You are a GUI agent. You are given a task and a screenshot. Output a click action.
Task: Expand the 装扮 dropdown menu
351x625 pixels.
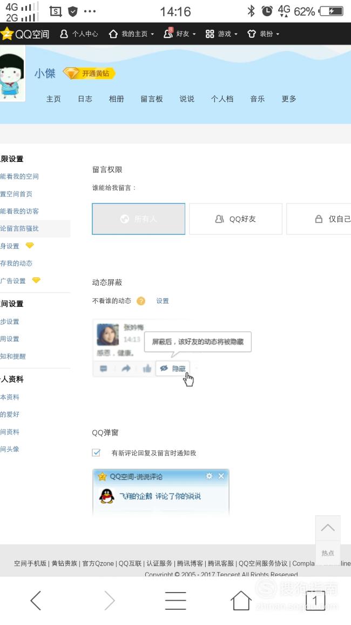pyautogui.click(x=263, y=34)
